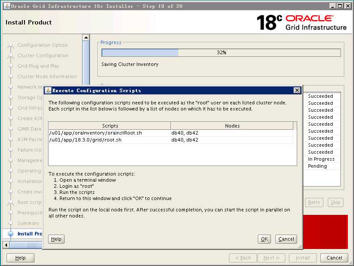Select Configuration Option step

[x=42, y=45]
